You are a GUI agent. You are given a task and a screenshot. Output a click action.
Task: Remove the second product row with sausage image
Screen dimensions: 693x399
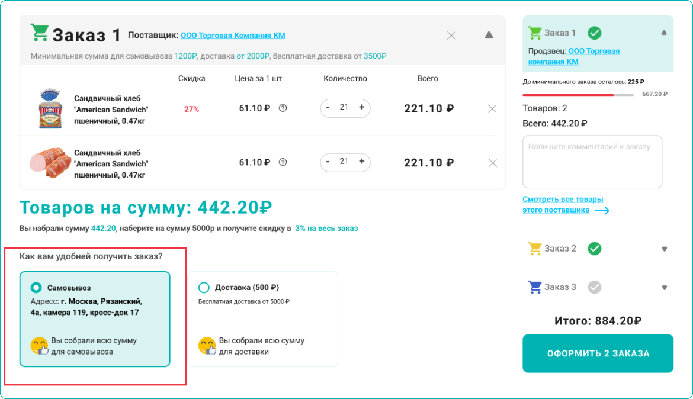tap(492, 163)
